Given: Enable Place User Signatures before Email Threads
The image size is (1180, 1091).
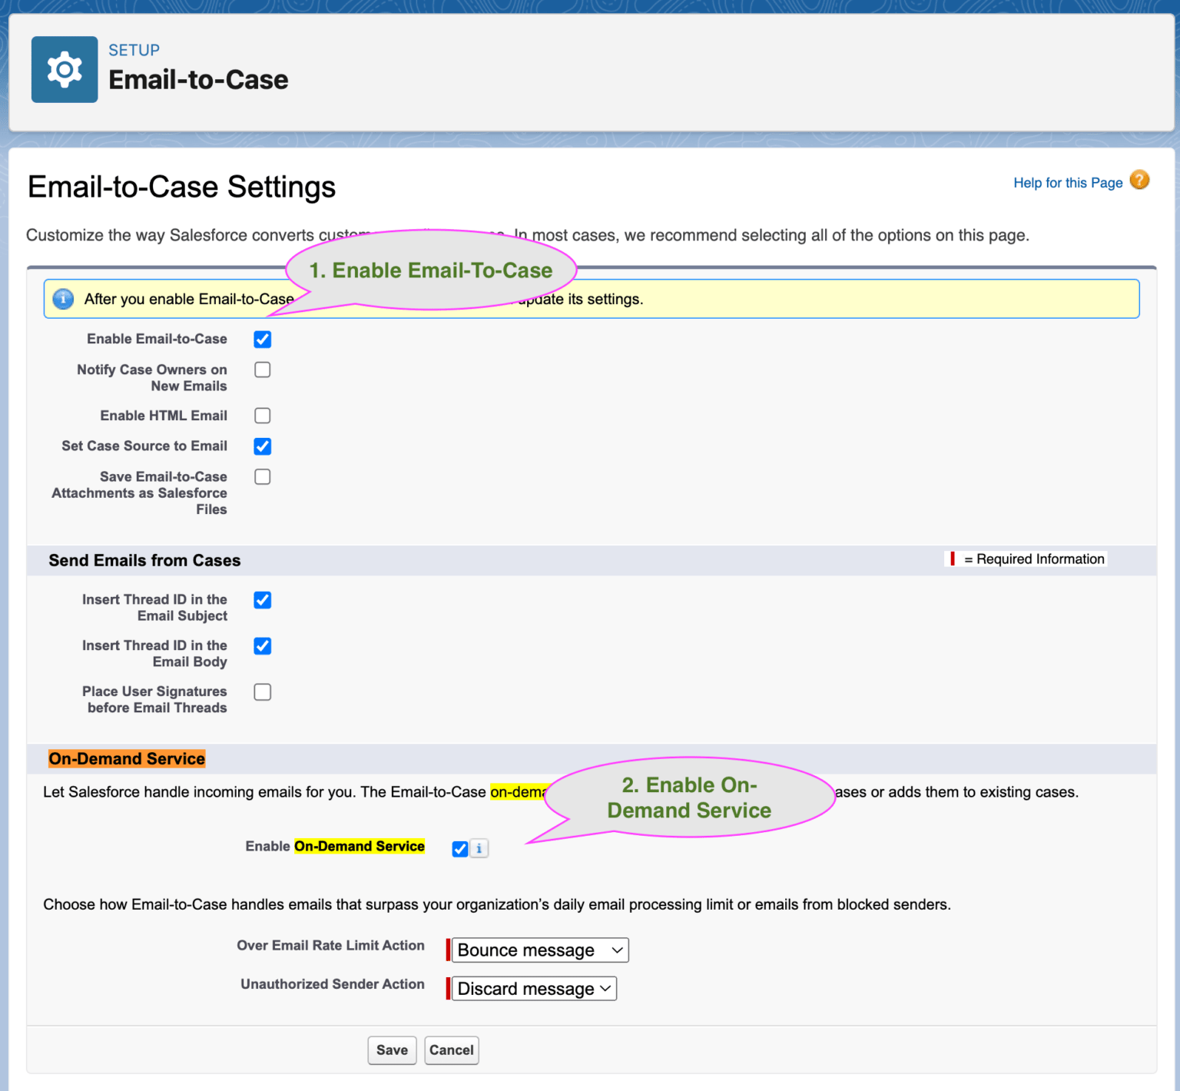Looking at the screenshot, I should [x=262, y=691].
